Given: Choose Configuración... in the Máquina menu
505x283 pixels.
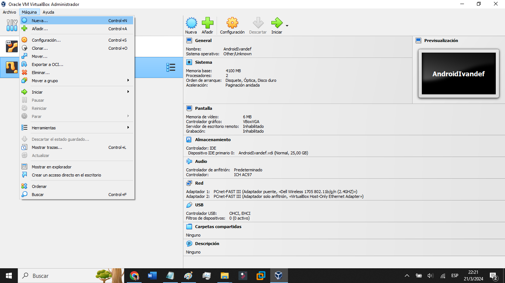Looking at the screenshot, I should coord(77,40).
